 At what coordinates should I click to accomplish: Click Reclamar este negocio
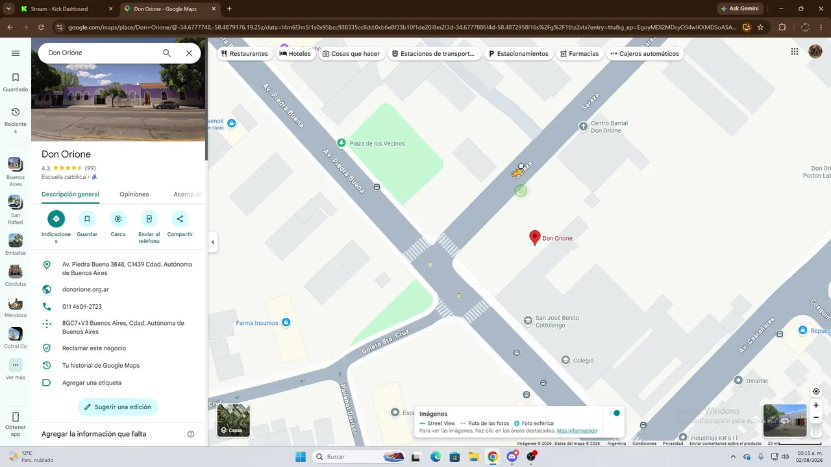coord(118,348)
